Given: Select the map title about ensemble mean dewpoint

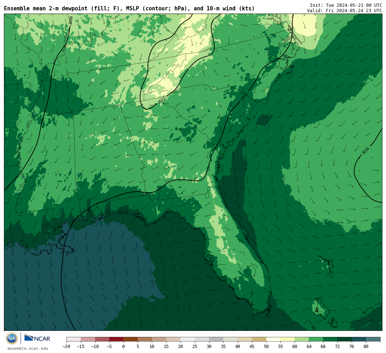Looking at the screenshot, I should tap(129, 9).
